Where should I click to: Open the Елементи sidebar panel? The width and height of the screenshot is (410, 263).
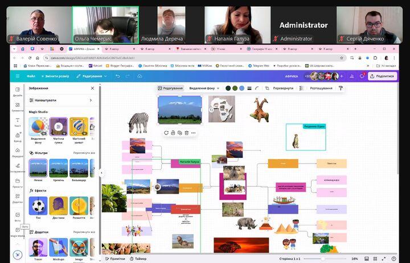coord(18,107)
